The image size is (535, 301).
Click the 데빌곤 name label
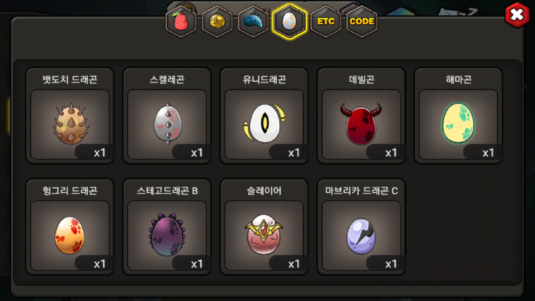[361, 80]
